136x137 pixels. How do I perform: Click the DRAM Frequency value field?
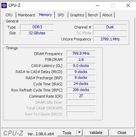click(81, 53)
